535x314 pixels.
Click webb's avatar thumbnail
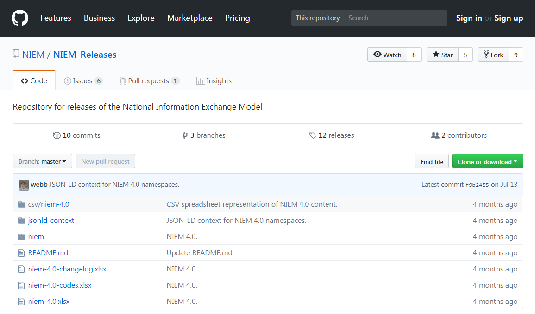23,185
